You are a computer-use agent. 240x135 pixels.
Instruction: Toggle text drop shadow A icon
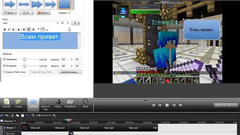click(x=19, y=30)
